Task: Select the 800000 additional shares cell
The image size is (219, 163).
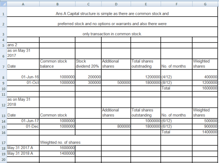Action: 116,127
